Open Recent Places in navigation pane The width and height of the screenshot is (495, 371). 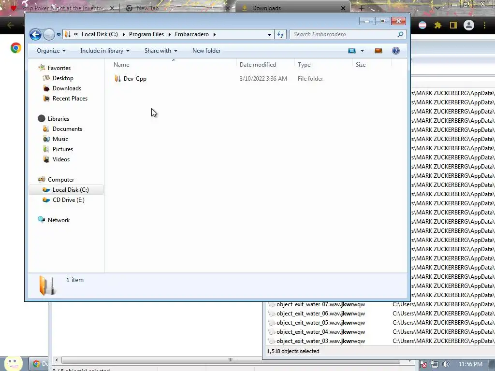[70, 99]
